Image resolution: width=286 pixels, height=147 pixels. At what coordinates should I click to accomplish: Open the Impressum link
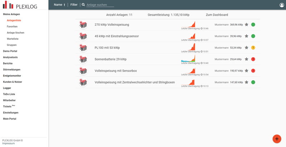tap(8, 143)
